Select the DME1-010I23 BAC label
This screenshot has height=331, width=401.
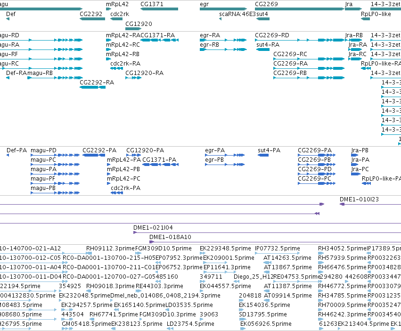pyautogui.click(x=360, y=199)
